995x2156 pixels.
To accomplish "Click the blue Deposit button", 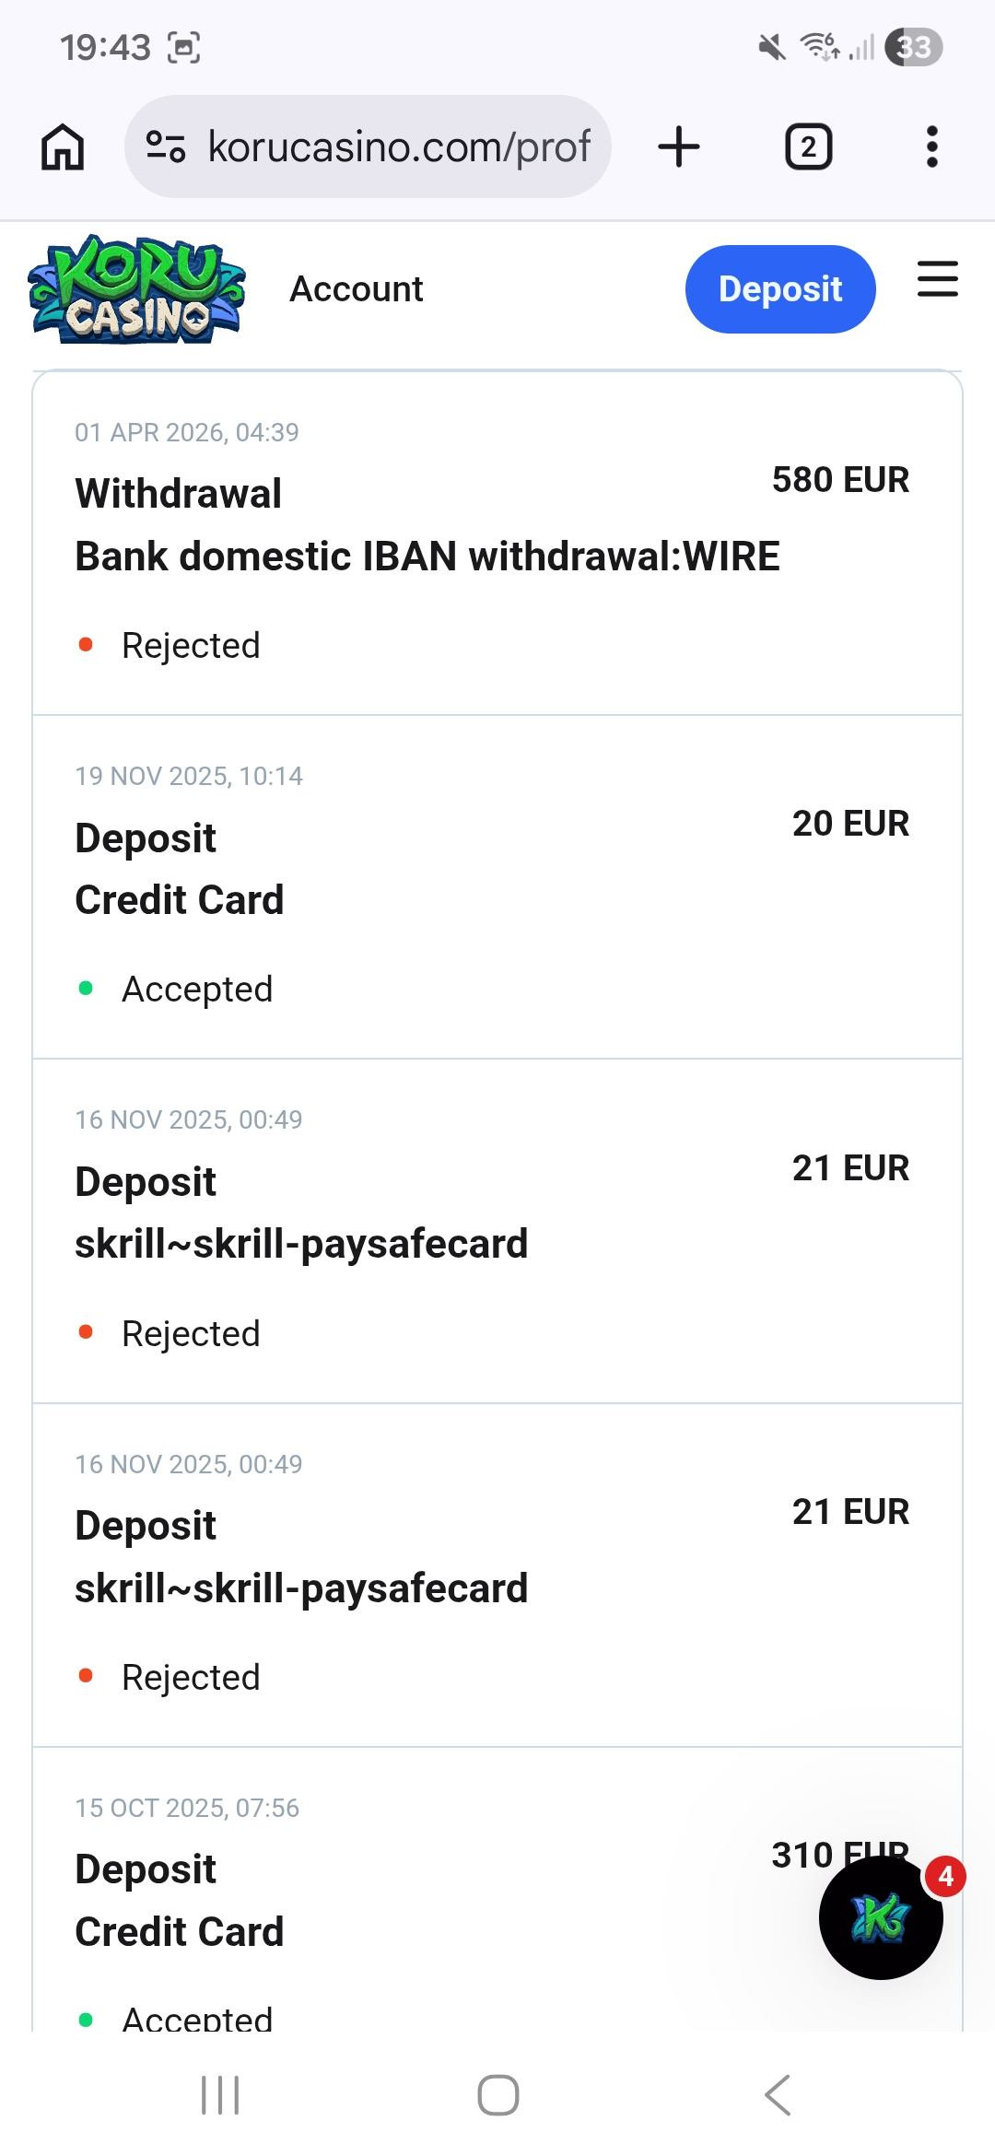I will coord(779,289).
